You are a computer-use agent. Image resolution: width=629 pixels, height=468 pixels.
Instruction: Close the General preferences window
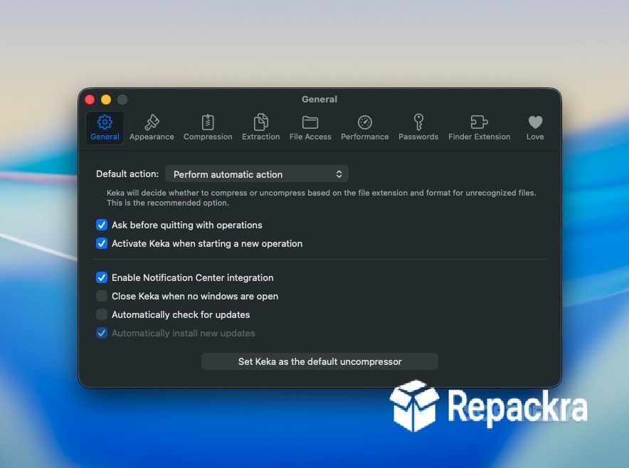point(90,100)
